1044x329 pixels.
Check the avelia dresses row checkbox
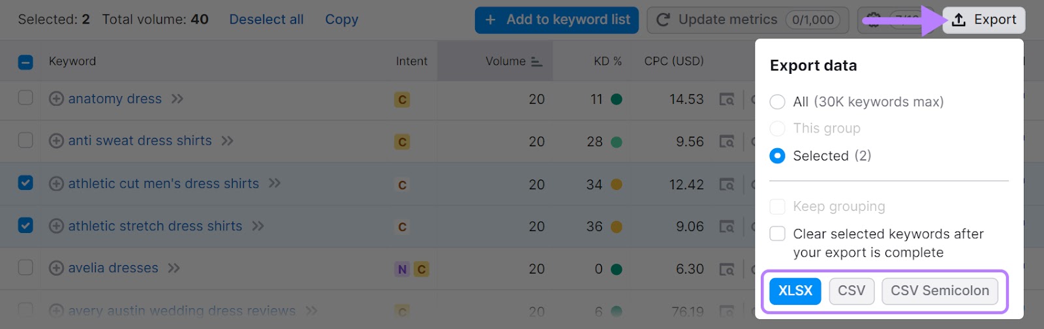(x=25, y=268)
